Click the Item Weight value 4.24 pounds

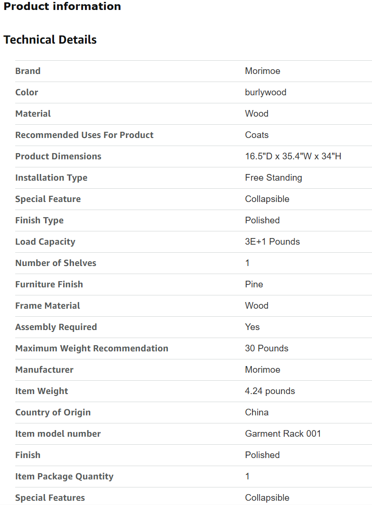[x=270, y=391]
